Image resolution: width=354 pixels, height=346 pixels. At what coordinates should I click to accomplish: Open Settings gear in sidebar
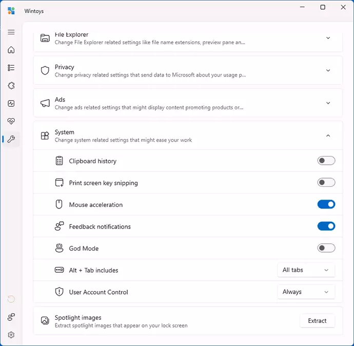(x=11, y=335)
